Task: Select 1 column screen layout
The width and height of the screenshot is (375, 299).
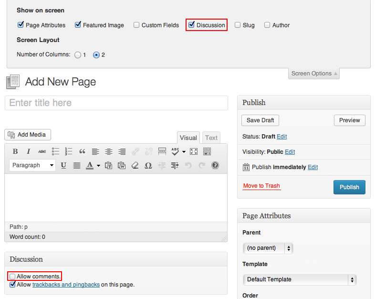Action: (78, 55)
